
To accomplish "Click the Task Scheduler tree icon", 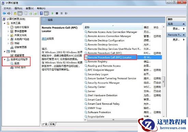I will click(x=12, y=27).
